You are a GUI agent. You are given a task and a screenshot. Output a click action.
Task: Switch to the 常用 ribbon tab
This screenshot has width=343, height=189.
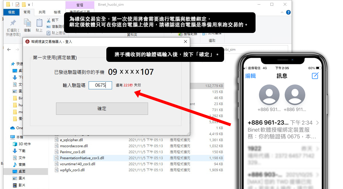click(x=27, y=12)
